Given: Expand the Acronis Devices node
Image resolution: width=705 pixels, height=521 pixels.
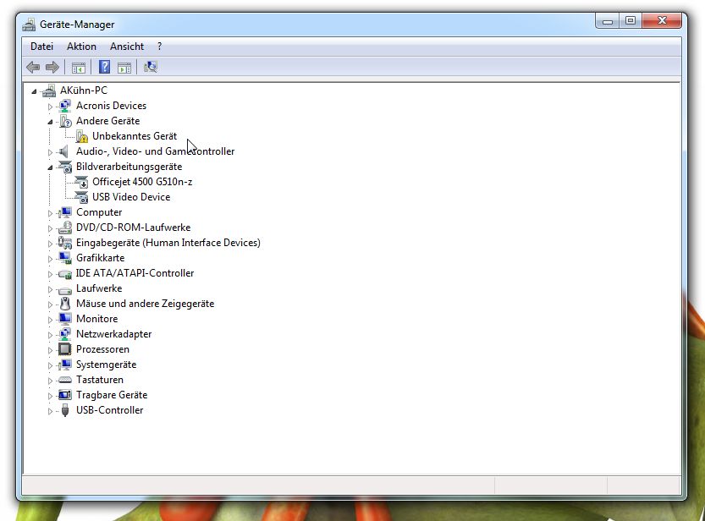Looking at the screenshot, I should coord(50,107).
